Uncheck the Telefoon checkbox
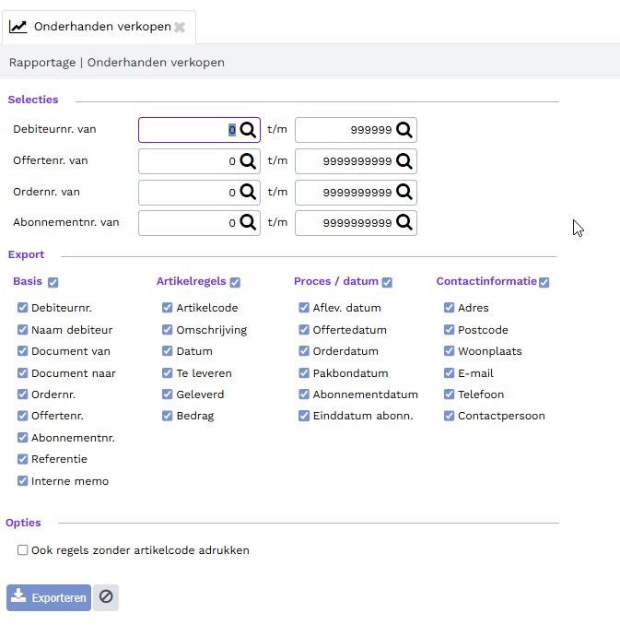The width and height of the screenshot is (620, 636). [x=449, y=394]
